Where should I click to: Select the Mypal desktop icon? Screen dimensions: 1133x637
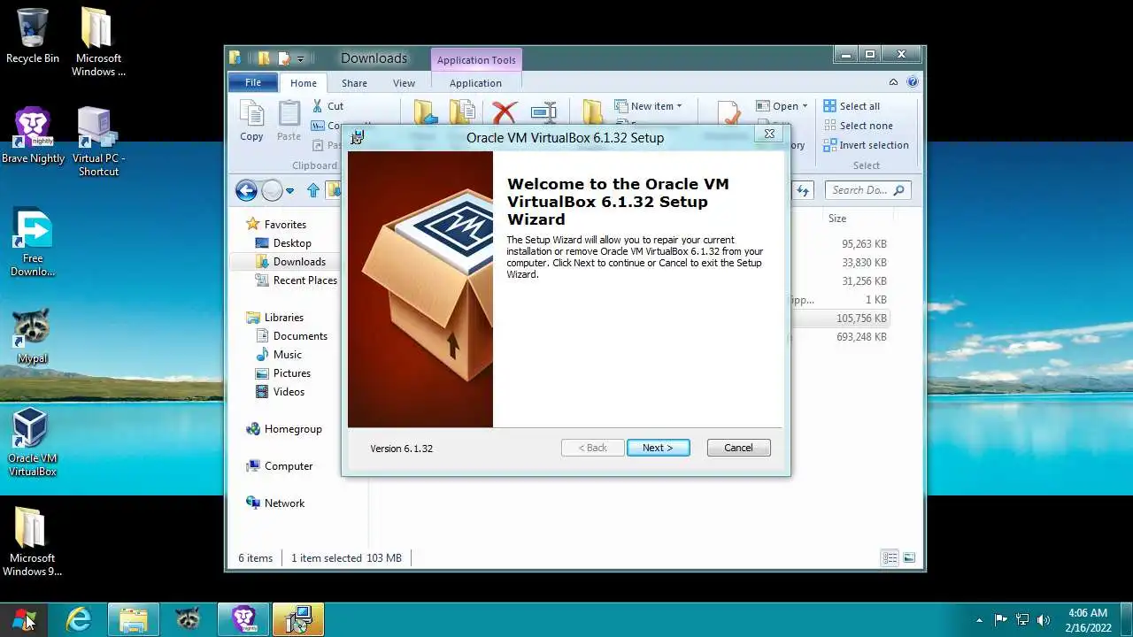pyautogui.click(x=33, y=336)
